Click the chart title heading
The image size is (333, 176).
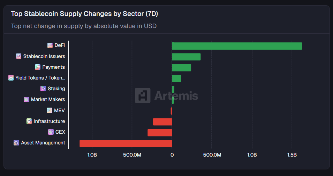(x=85, y=14)
